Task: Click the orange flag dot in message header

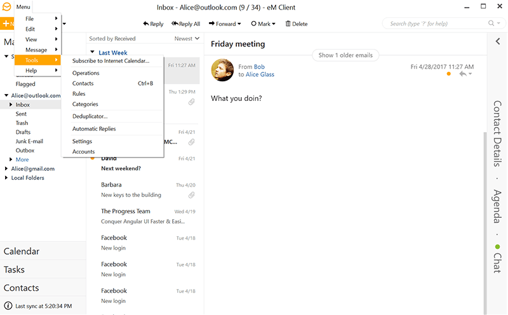Action: (449, 74)
